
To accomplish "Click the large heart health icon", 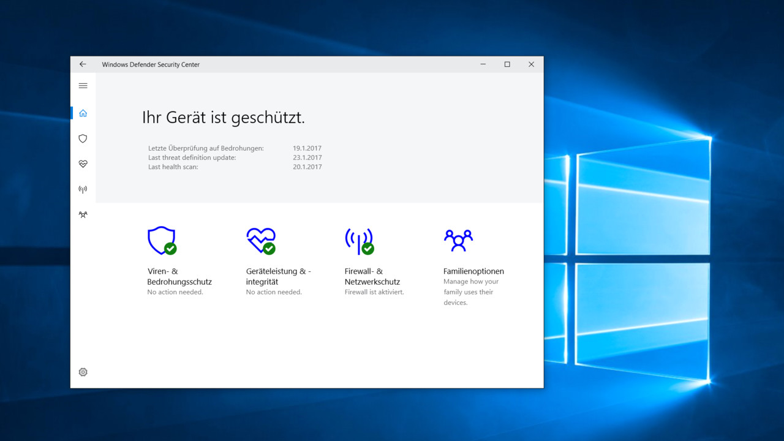I will click(x=261, y=241).
